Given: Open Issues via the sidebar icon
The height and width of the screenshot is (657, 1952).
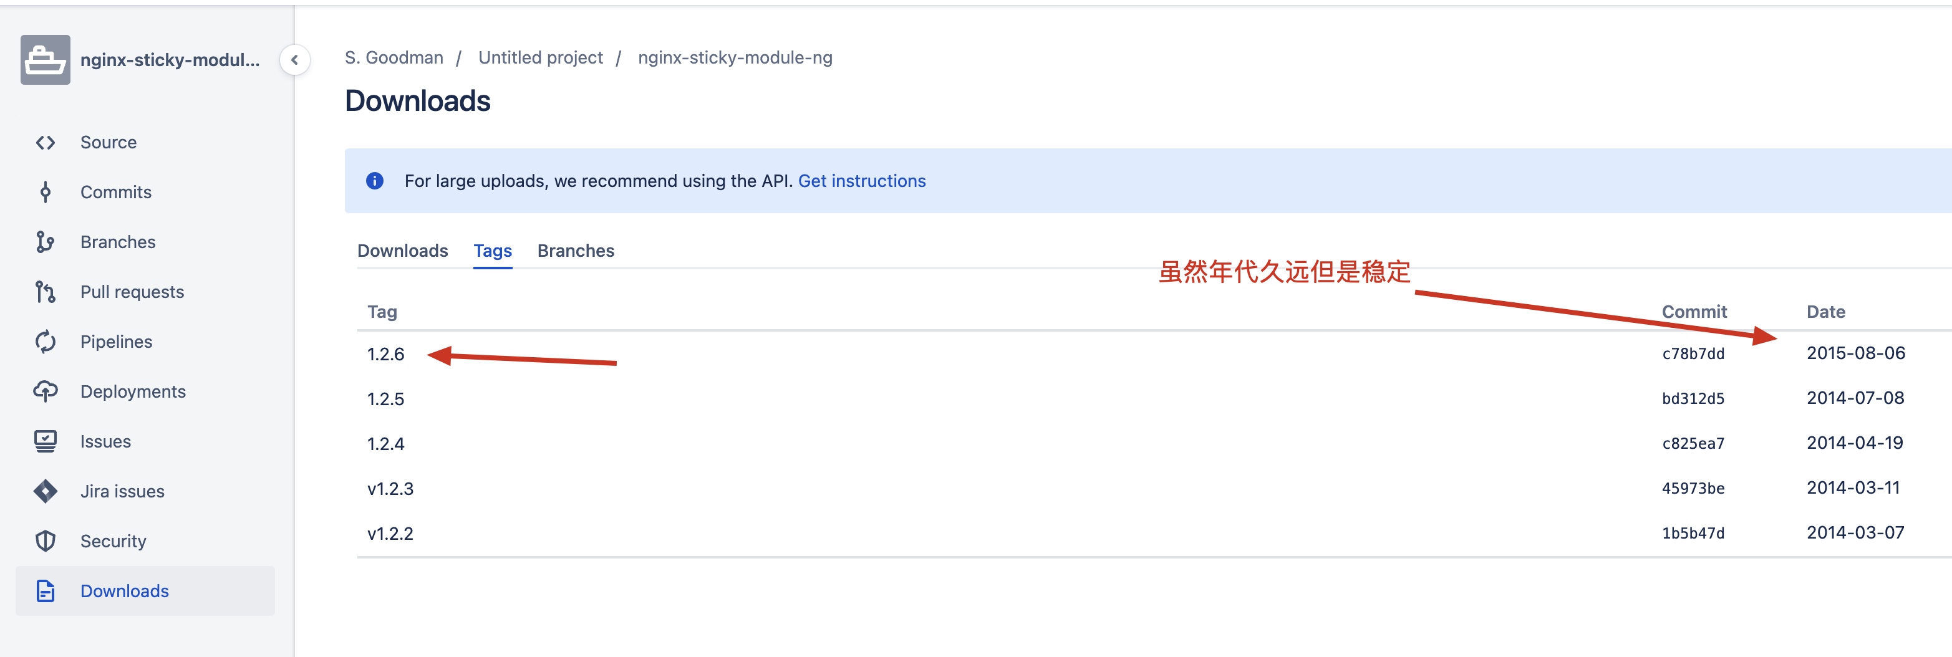Looking at the screenshot, I should point(46,440).
